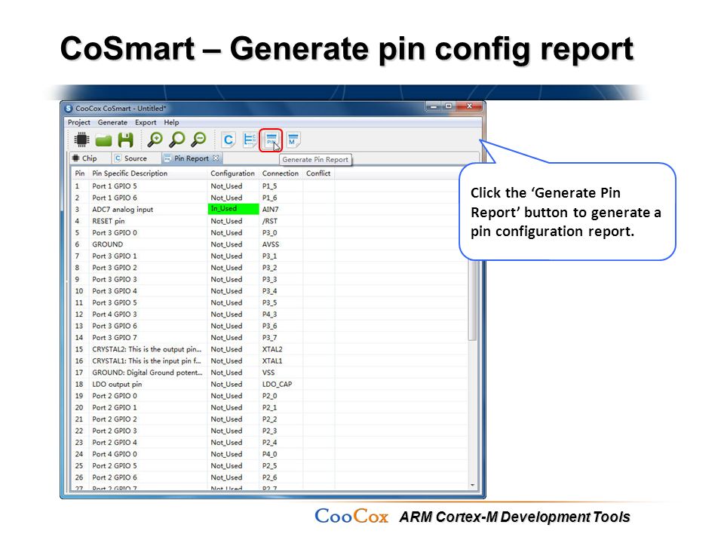This screenshot has height=543, width=724.
Task: Click the Port 4 GPIO 0 row
Action: (x=269, y=454)
